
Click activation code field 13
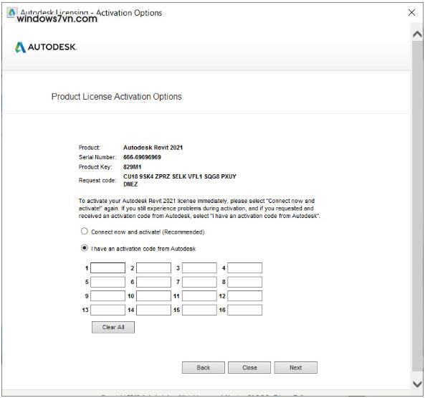(108, 310)
